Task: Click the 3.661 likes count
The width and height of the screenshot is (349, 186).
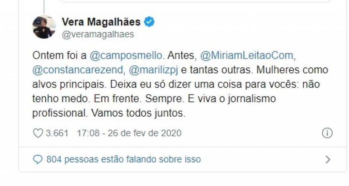Action: click(57, 133)
